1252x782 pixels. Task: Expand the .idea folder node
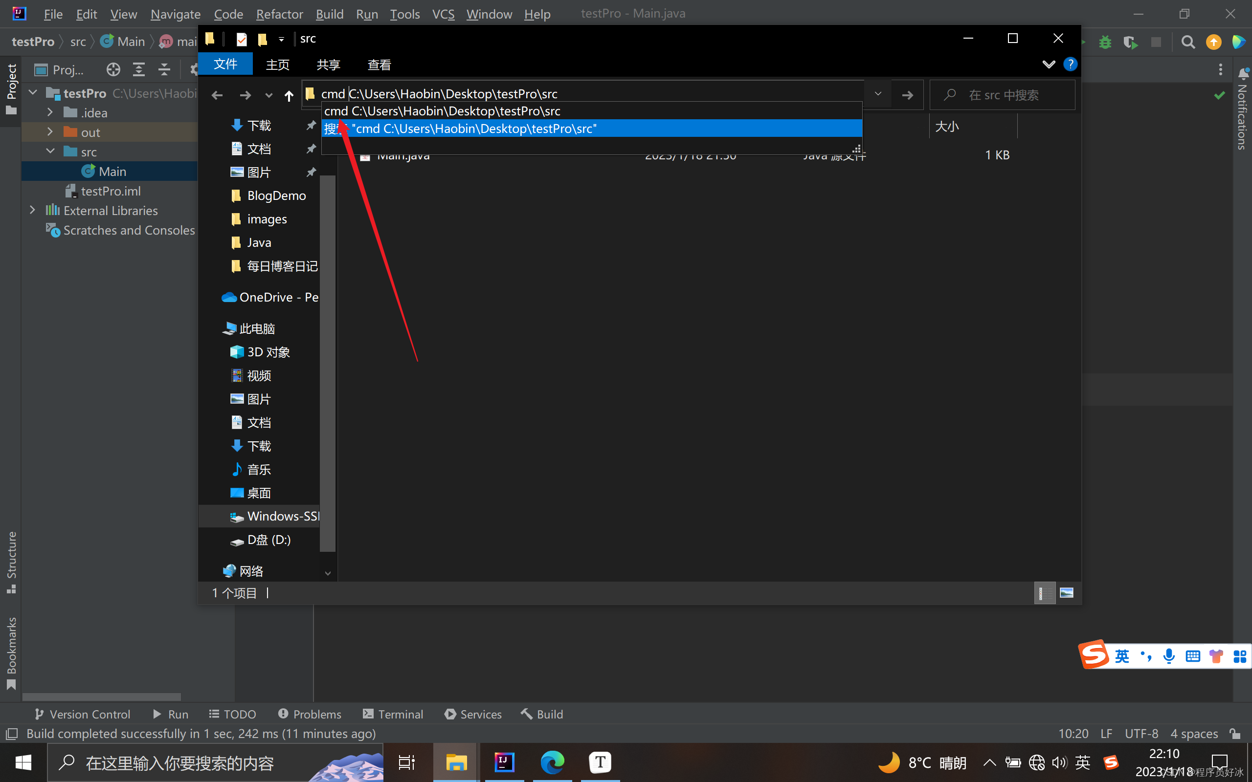point(50,112)
